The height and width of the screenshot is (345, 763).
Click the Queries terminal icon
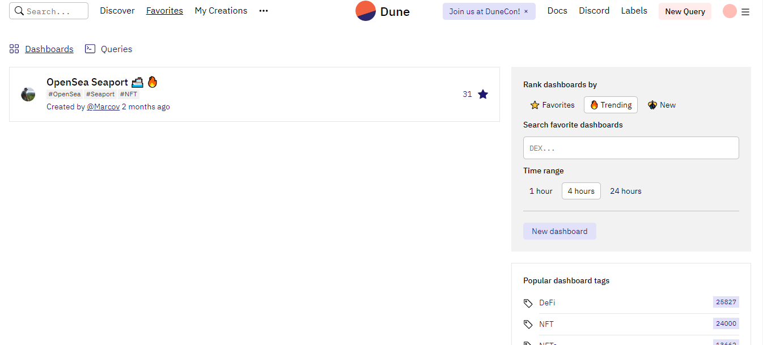[90, 49]
